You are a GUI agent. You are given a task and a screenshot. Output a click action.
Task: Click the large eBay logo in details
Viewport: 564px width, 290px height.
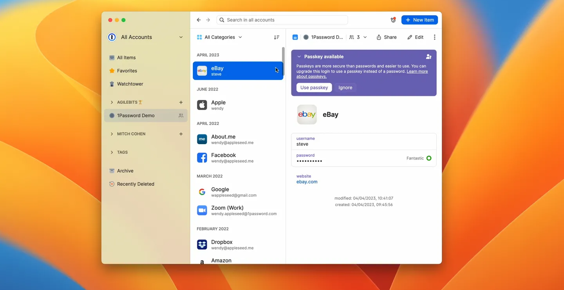click(307, 115)
